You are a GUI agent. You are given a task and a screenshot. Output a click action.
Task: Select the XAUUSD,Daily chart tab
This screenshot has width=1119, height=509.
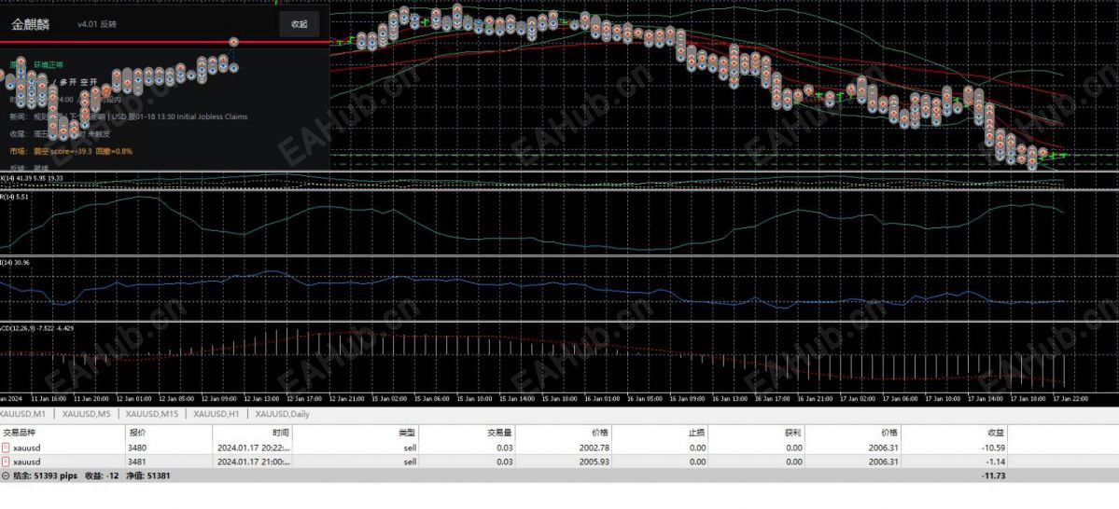pos(283,414)
